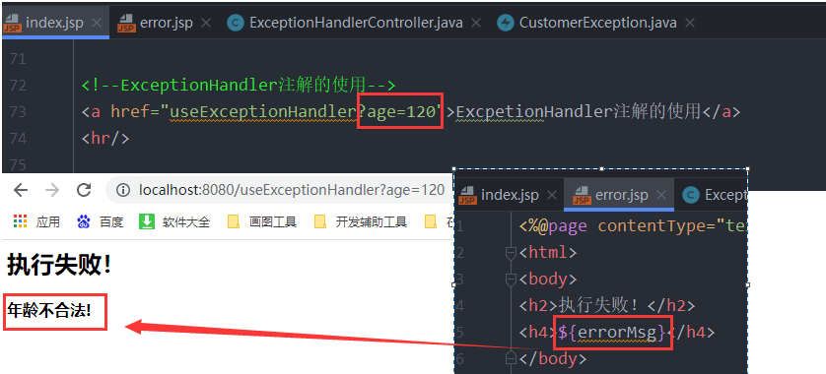
Task: Click class icon on ExceptionHandlerController.java tab
Action: click(235, 24)
